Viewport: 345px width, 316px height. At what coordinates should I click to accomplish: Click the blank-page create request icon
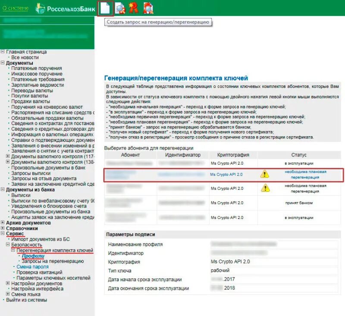pyautogui.click(x=105, y=9)
